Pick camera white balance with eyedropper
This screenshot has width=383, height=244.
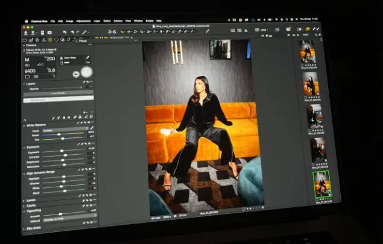(87, 58)
